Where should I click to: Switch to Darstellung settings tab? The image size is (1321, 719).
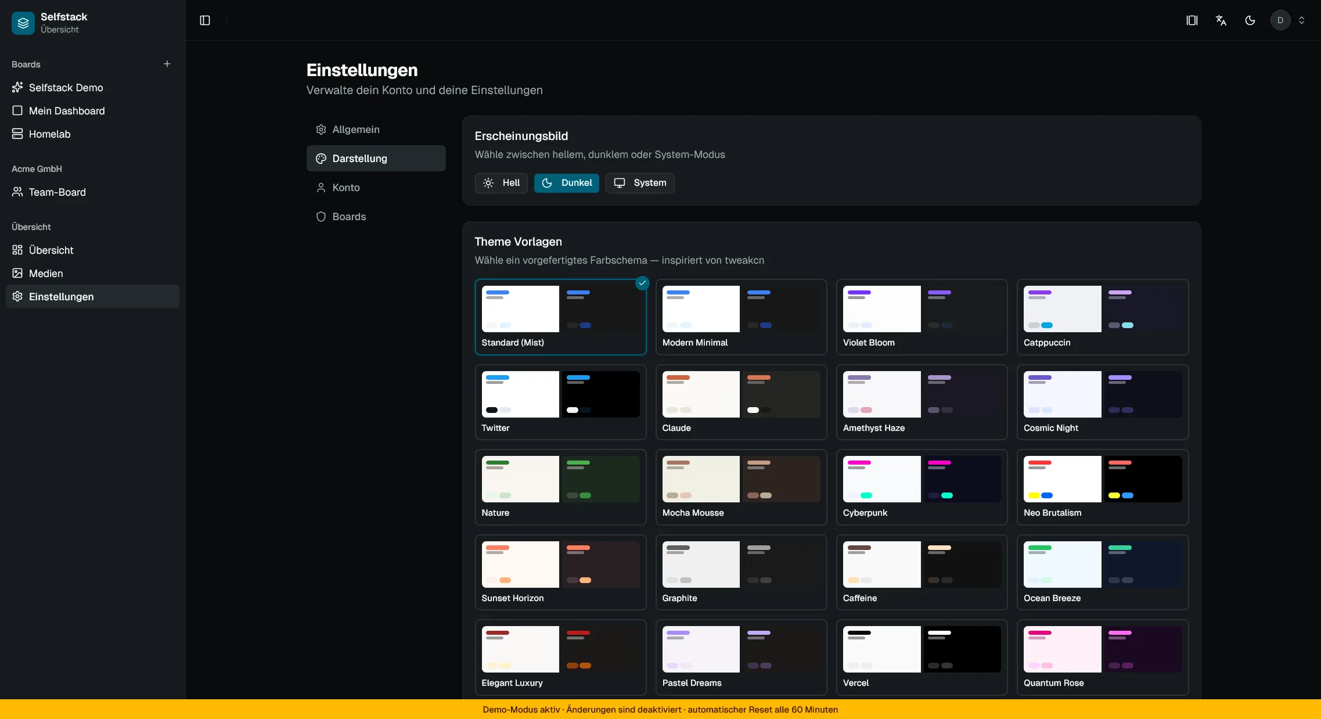click(x=376, y=159)
